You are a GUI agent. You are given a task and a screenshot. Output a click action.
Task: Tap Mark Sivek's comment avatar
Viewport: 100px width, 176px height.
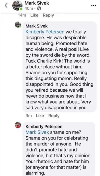[18, 25]
